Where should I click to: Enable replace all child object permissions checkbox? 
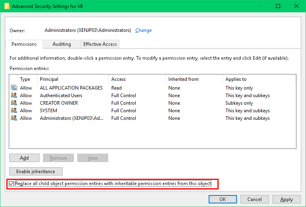click(x=11, y=184)
